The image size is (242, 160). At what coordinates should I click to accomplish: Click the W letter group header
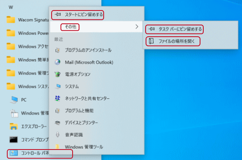click(x=11, y=7)
